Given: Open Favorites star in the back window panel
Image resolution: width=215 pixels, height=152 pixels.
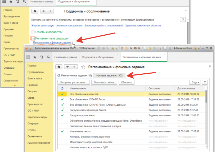Looking at the screenshot, I should click(x=11, y=2).
